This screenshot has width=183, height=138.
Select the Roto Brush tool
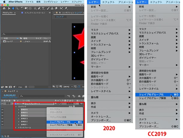(x=61, y=8)
